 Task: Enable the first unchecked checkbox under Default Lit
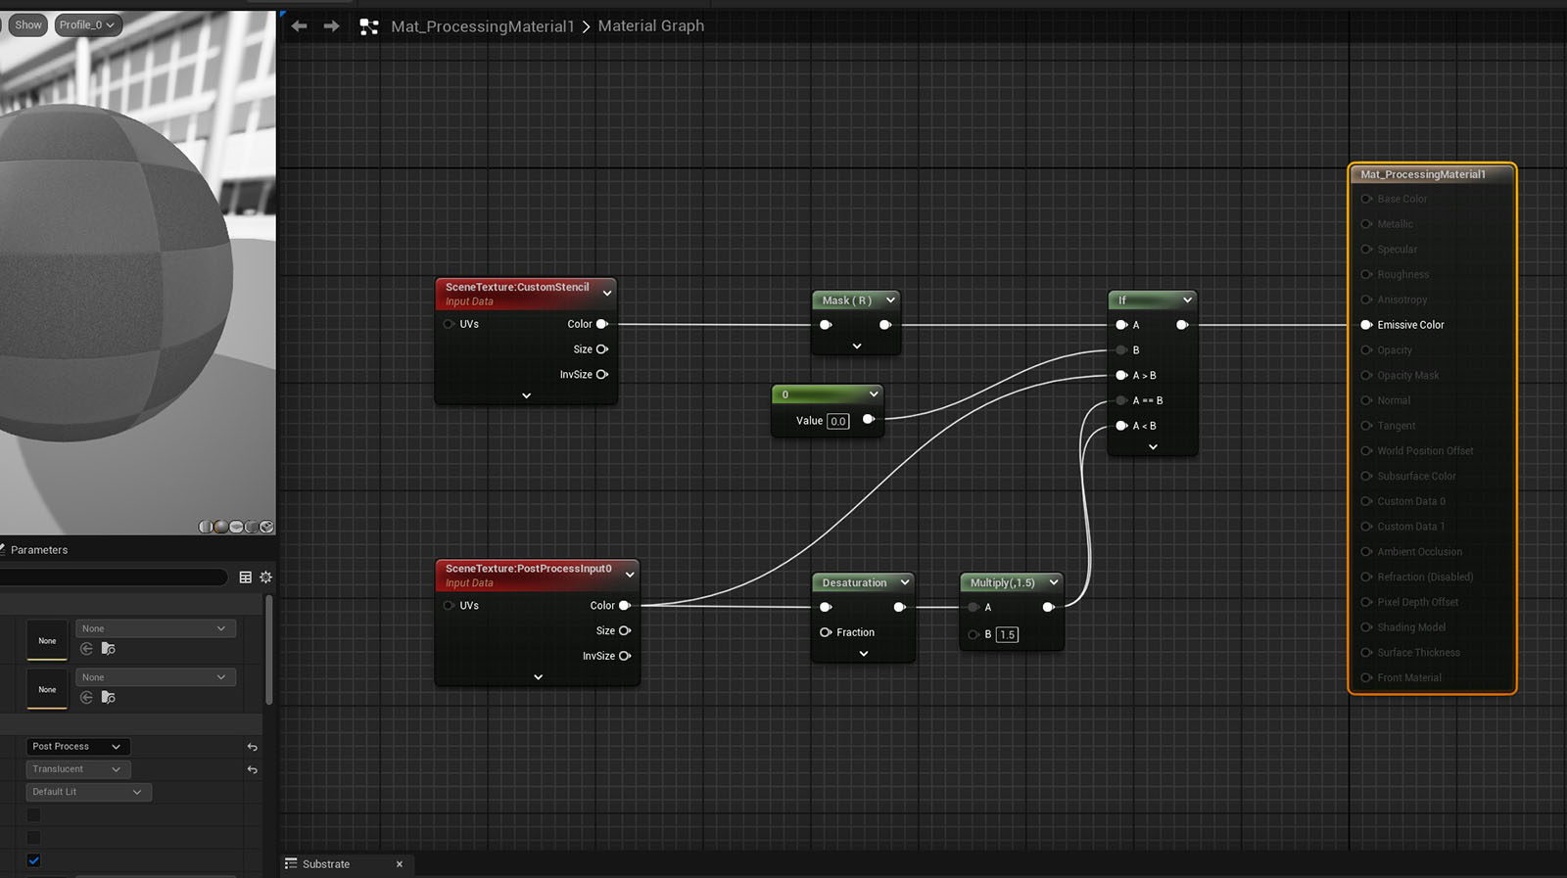pos(34,815)
